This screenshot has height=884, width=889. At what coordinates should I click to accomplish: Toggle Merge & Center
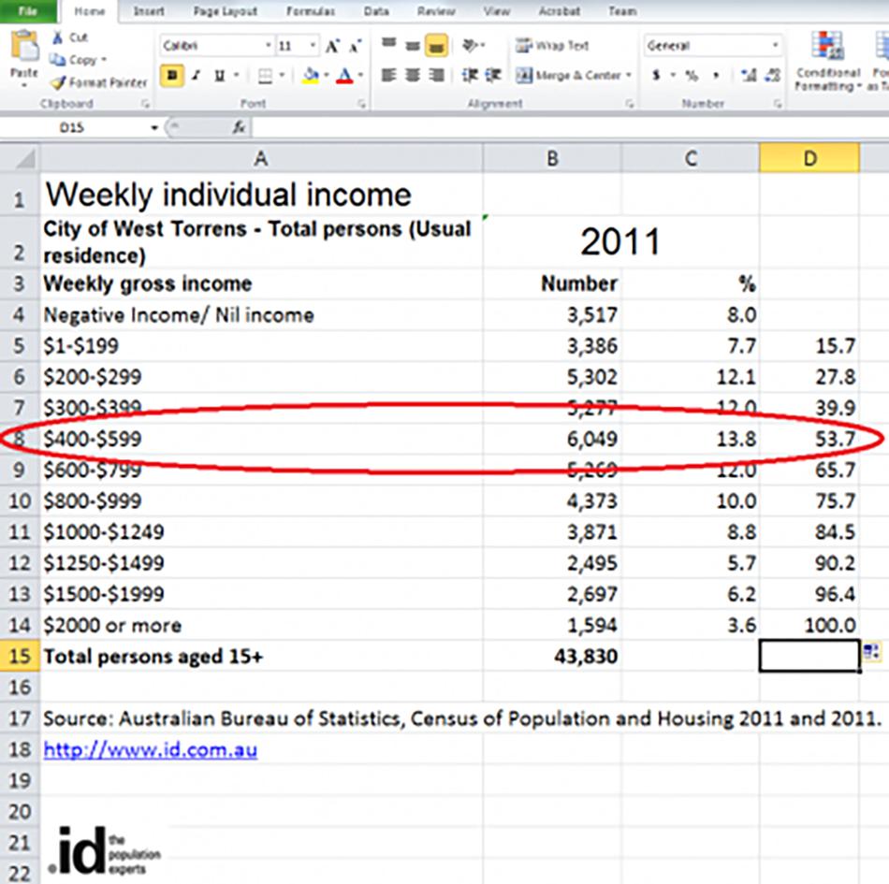point(569,75)
